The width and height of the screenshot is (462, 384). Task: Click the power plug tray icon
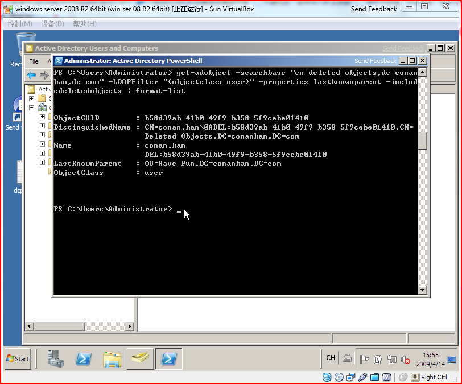pos(378,359)
